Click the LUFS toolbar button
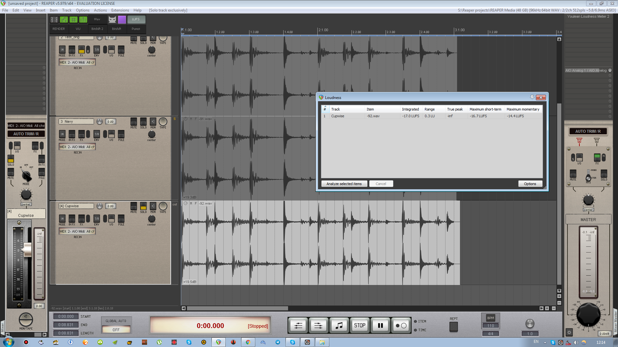Screen dimensions: 618x347 (136, 19)
